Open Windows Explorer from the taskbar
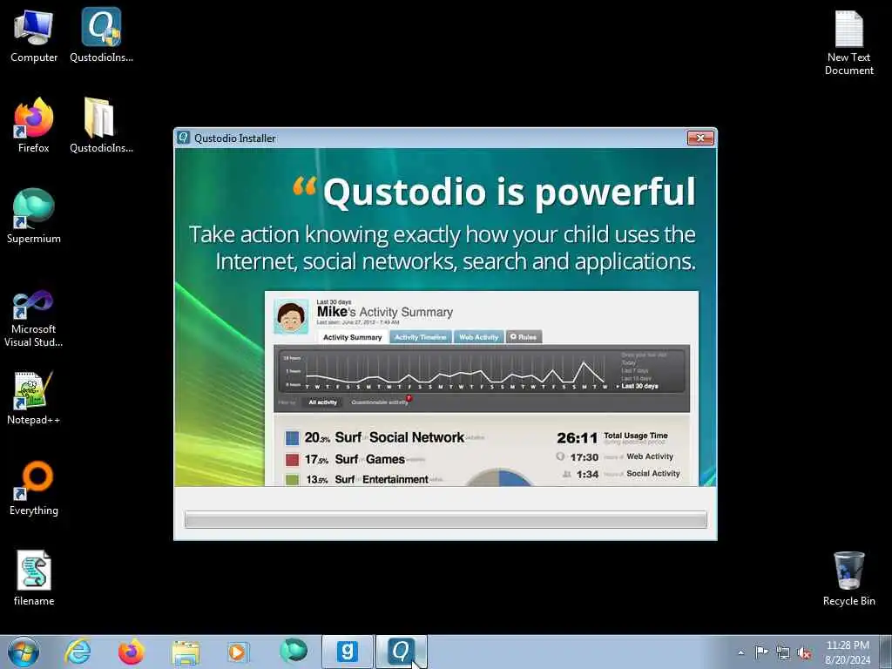 point(186,652)
